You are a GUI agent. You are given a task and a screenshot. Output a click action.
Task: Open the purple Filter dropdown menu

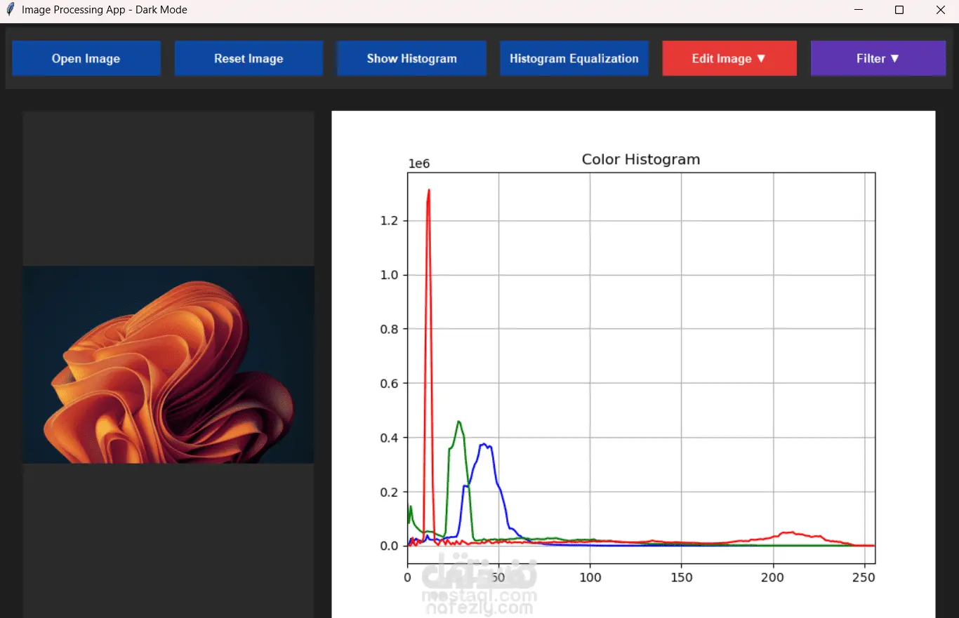(878, 58)
